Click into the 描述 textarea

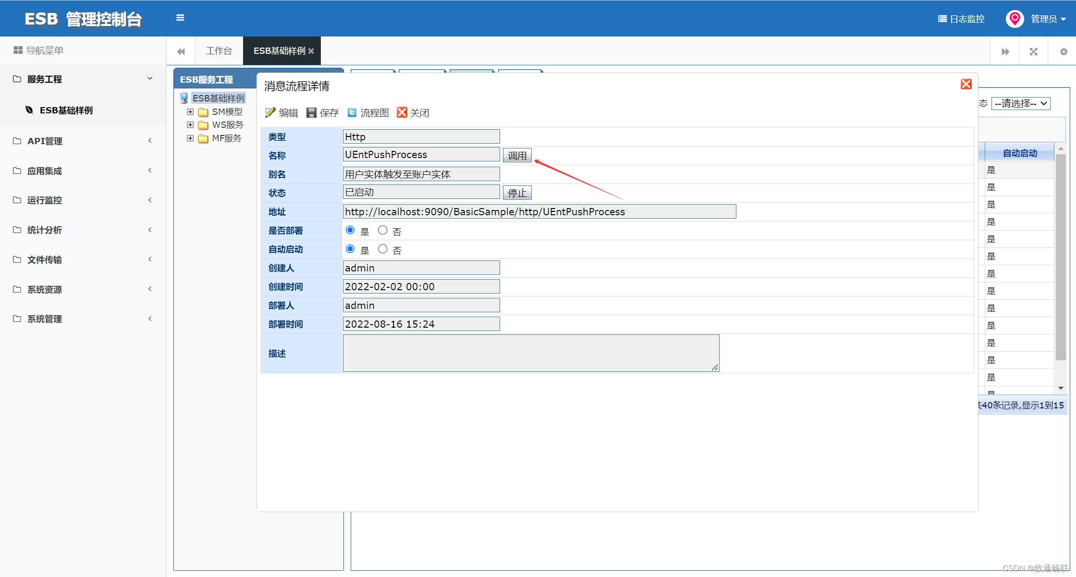click(531, 353)
